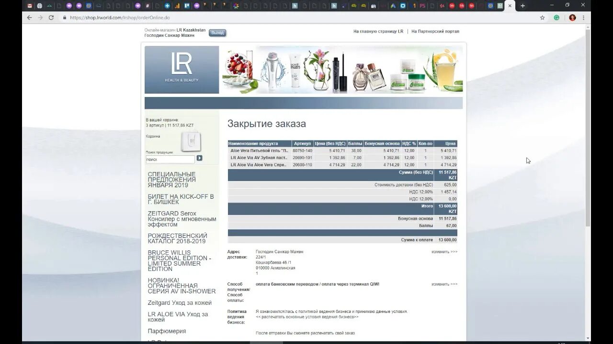Viewport: 613px width, 344px height.
Task: Select Aloe Vera Питьевой гель product row
Action: pyautogui.click(x=342, y=150)
